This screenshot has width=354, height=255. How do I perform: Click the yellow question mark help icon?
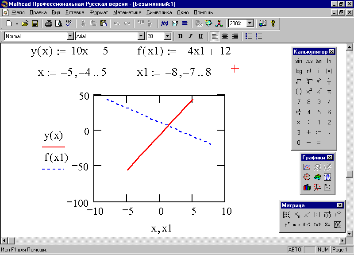273,23
